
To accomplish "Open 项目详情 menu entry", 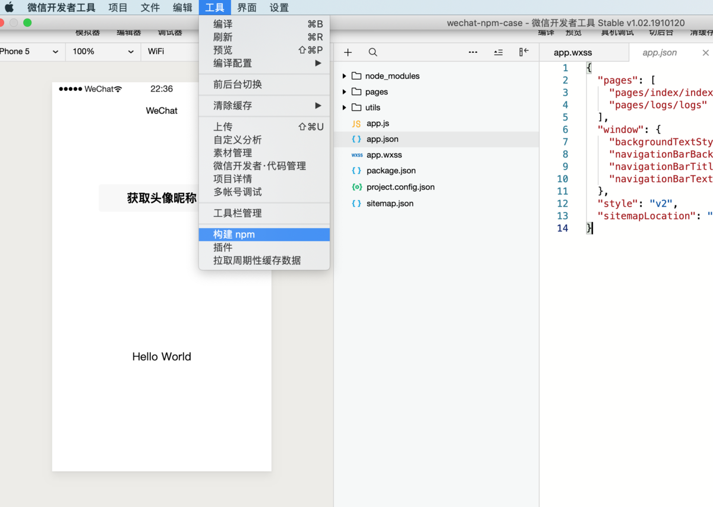I will (x=264, y=179).
